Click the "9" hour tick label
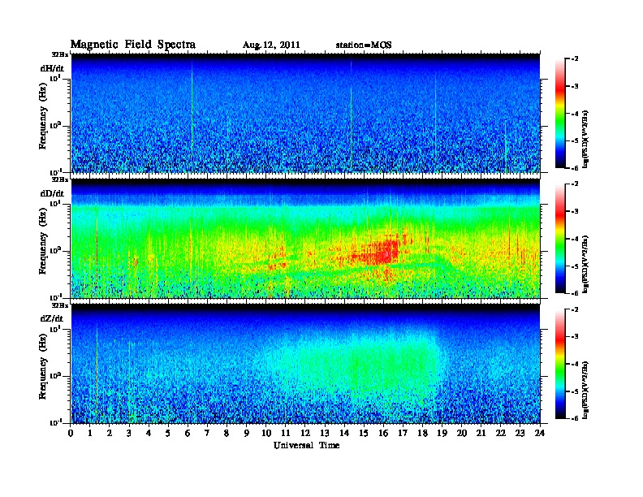The image size is (643, 497). (247, 433)
